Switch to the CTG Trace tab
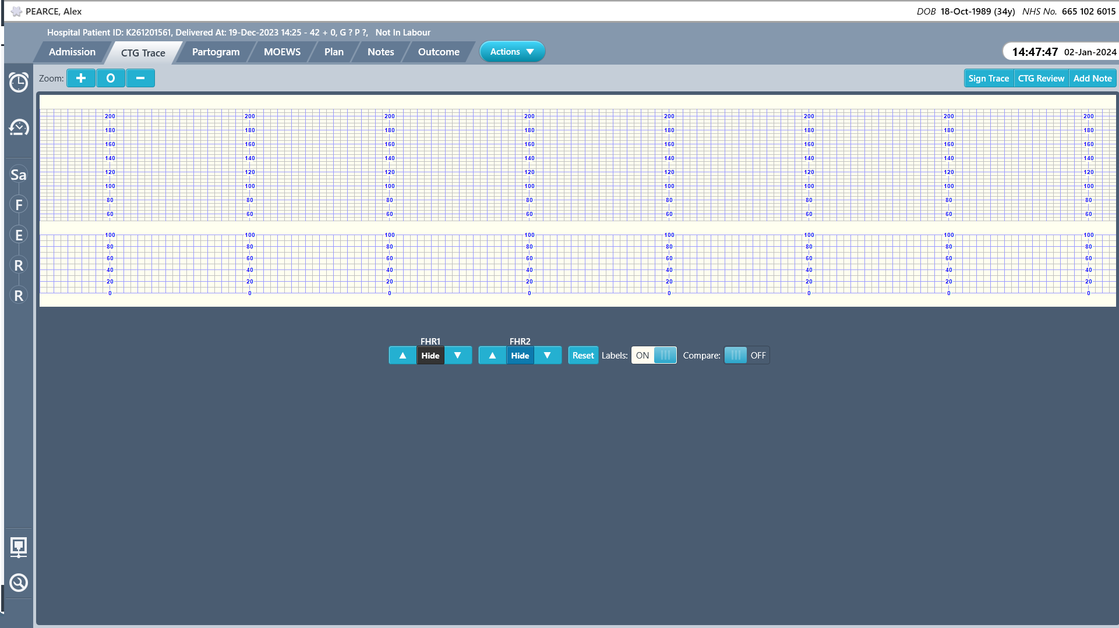The width and height of the screenshot is (1119, 628). point(143,52)
